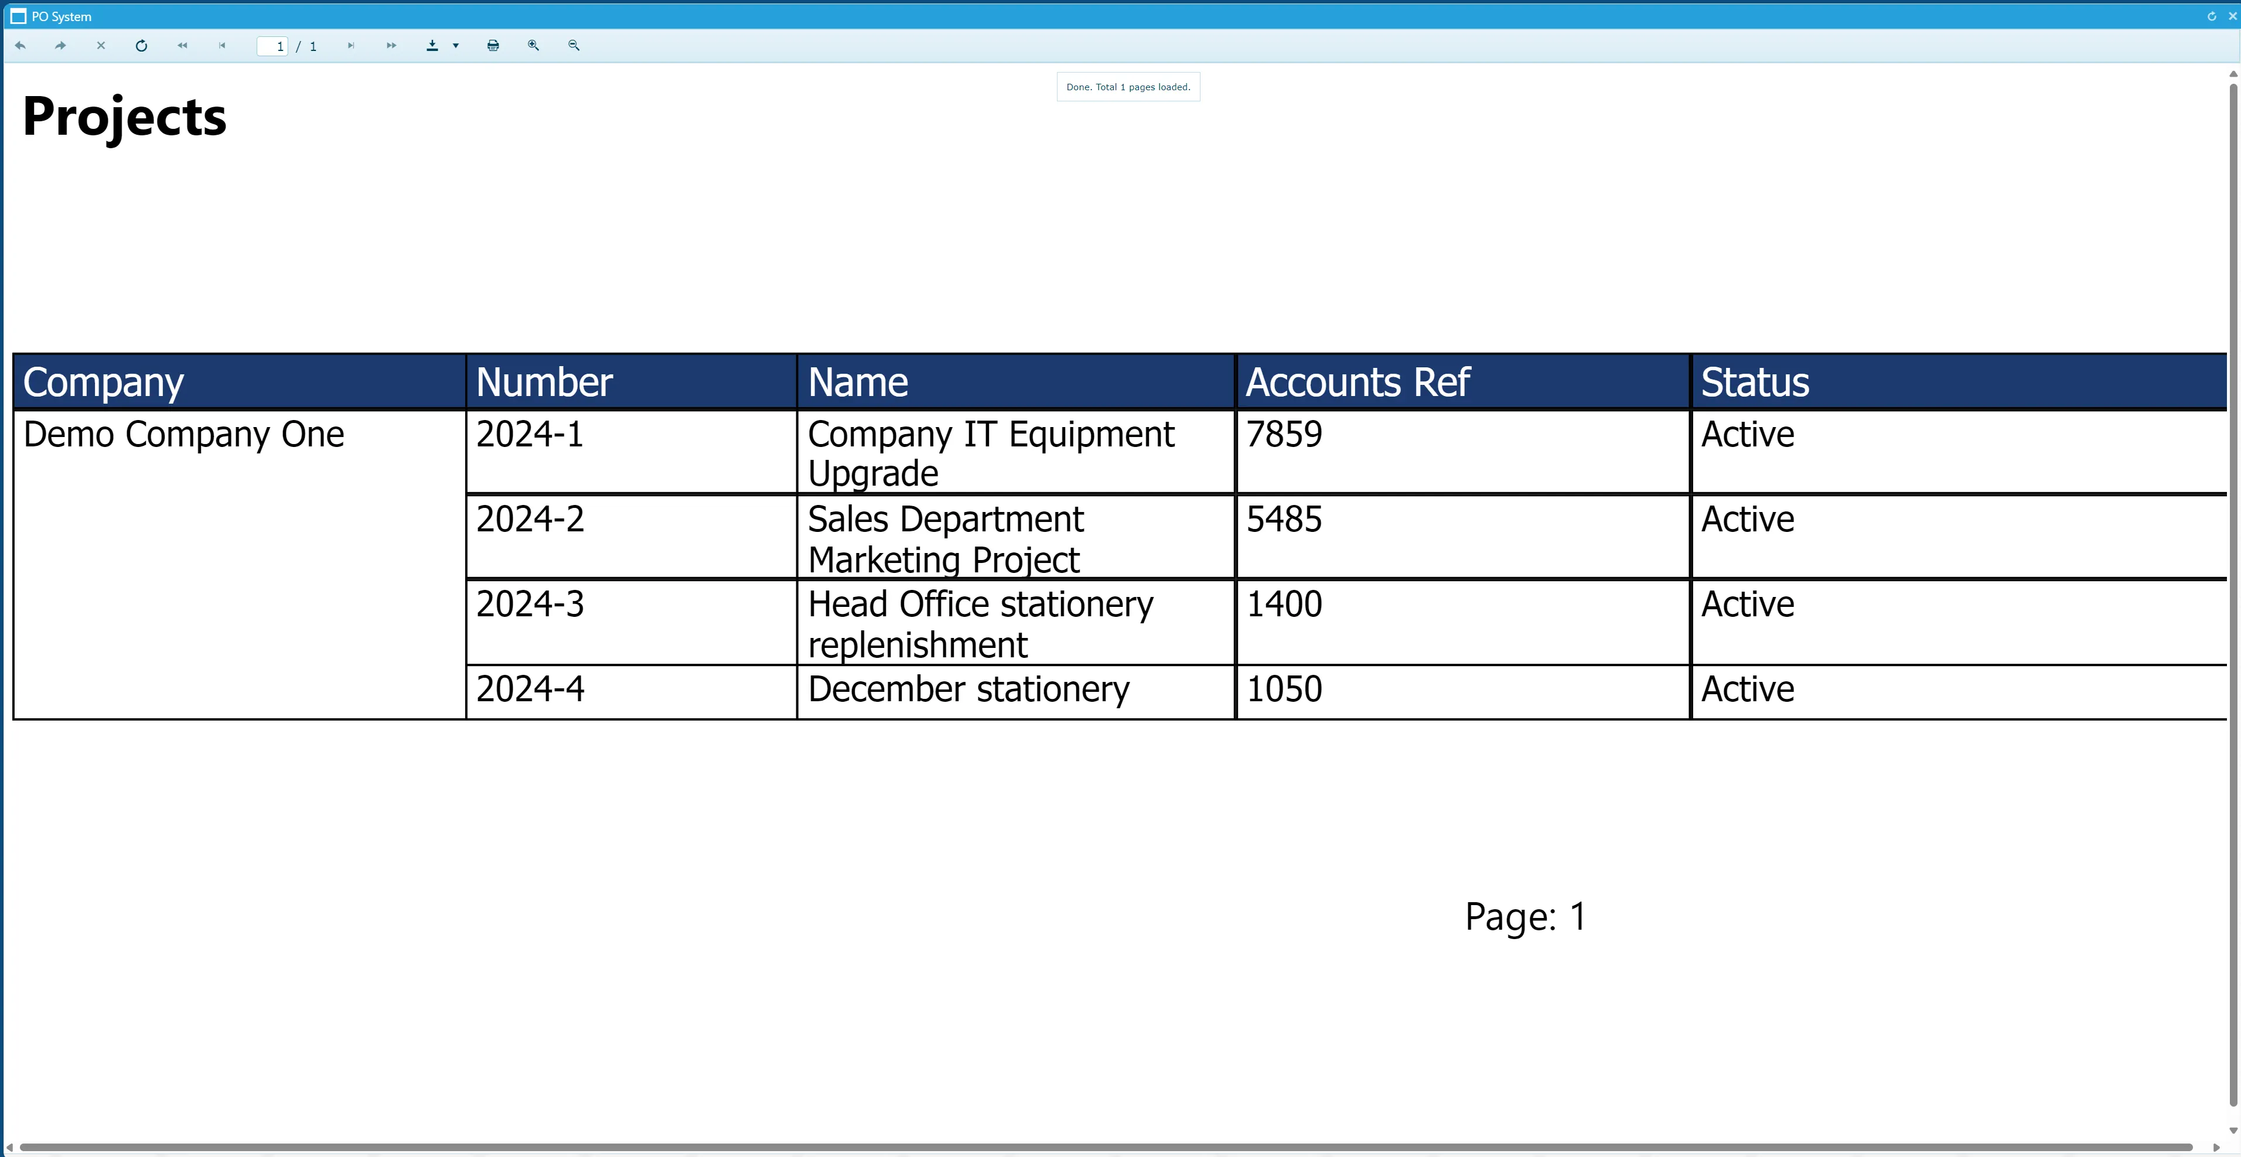Refresh the Projects report
The width and height of the screenshot is (2241, 1157).
coord(142,45)
